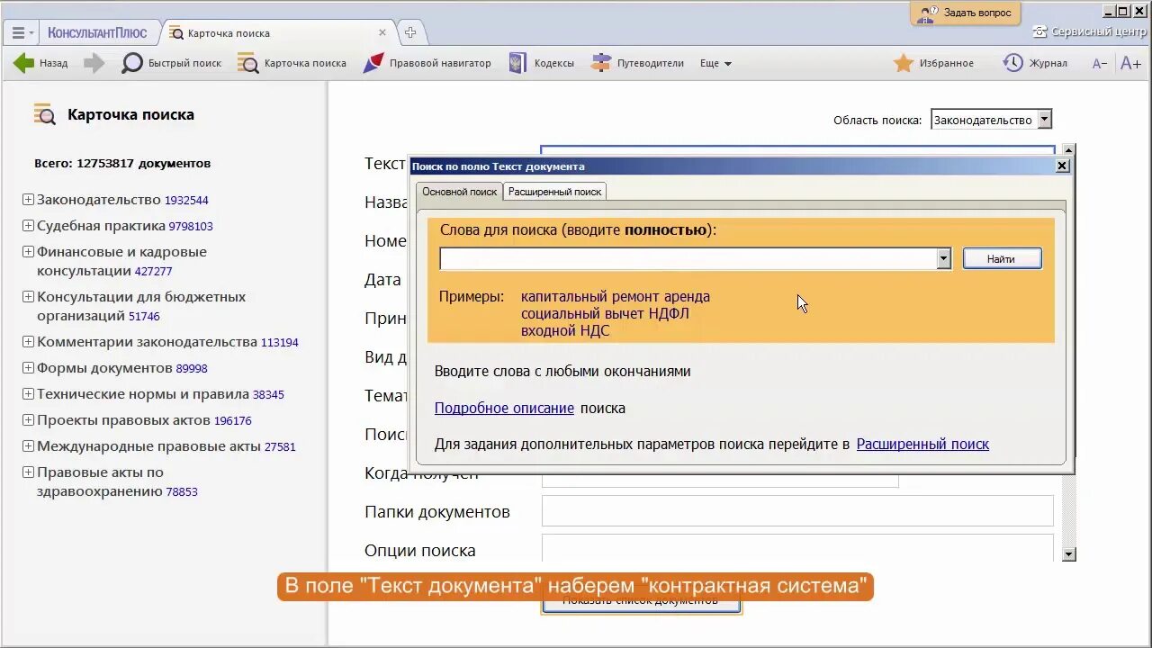Viewport: 1152px width, 648px height.
Task: Expand Проекты правовых актов node
Action: click(x=28, y=420)
